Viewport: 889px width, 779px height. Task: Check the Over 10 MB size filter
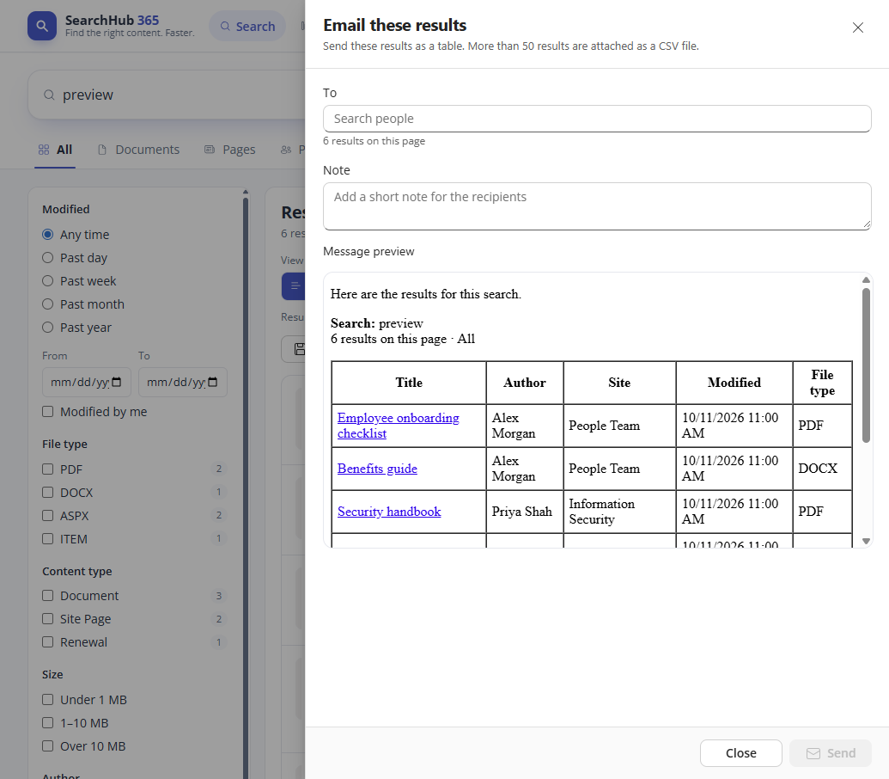pos(47,746)
